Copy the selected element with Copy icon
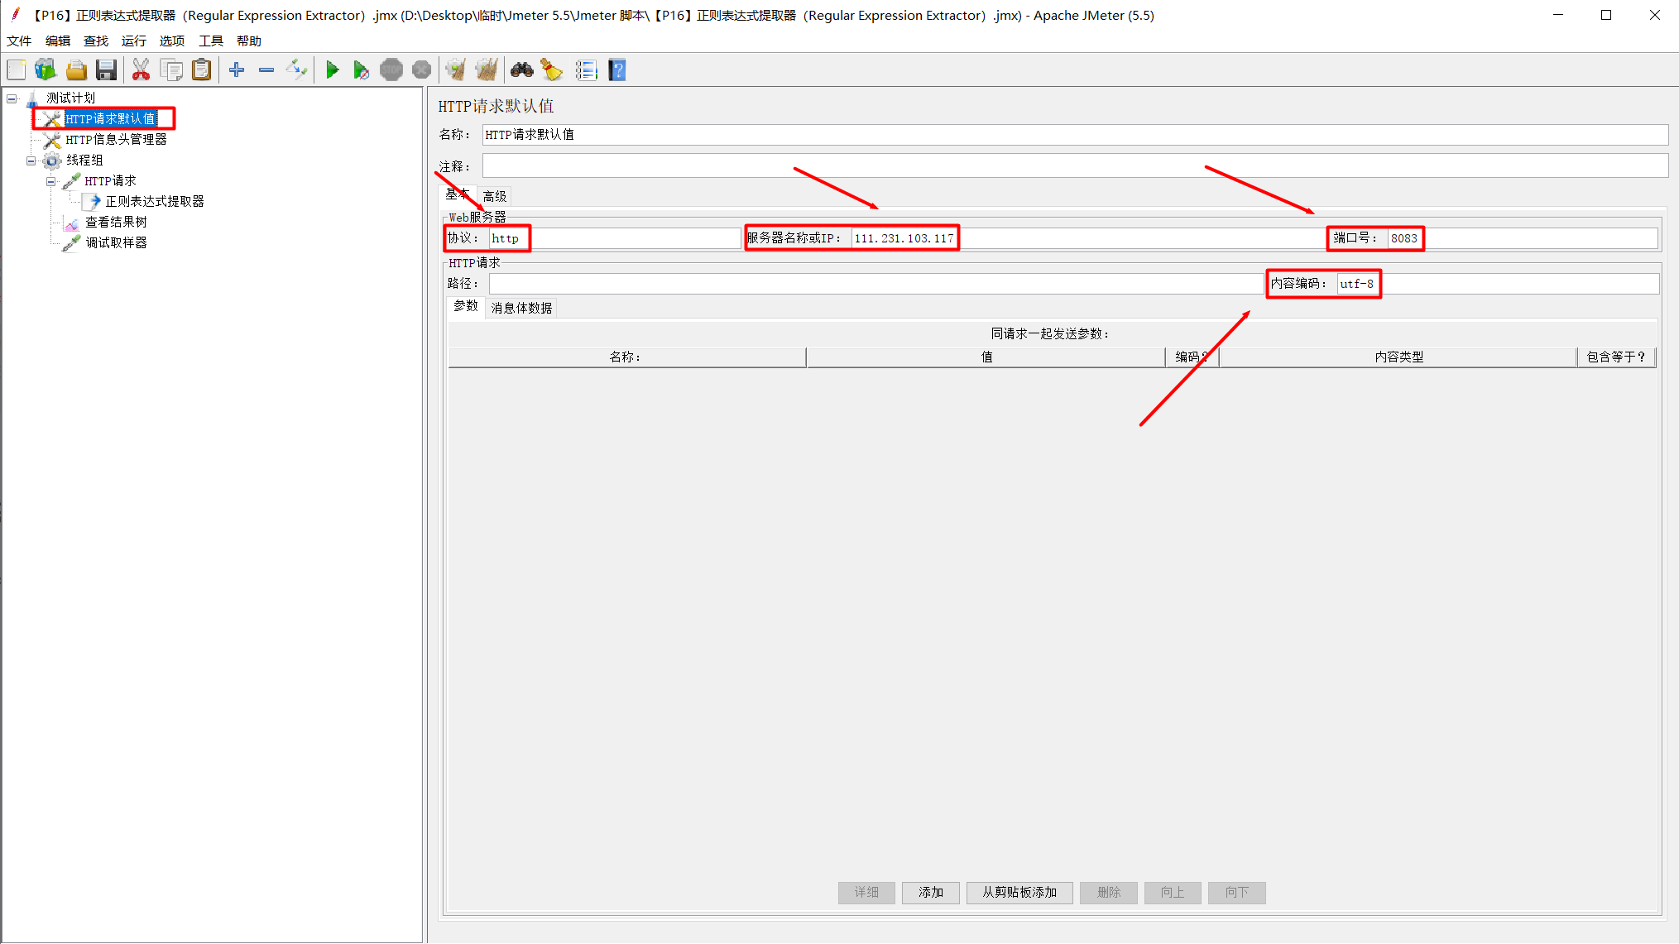 [x=172, y=70]
